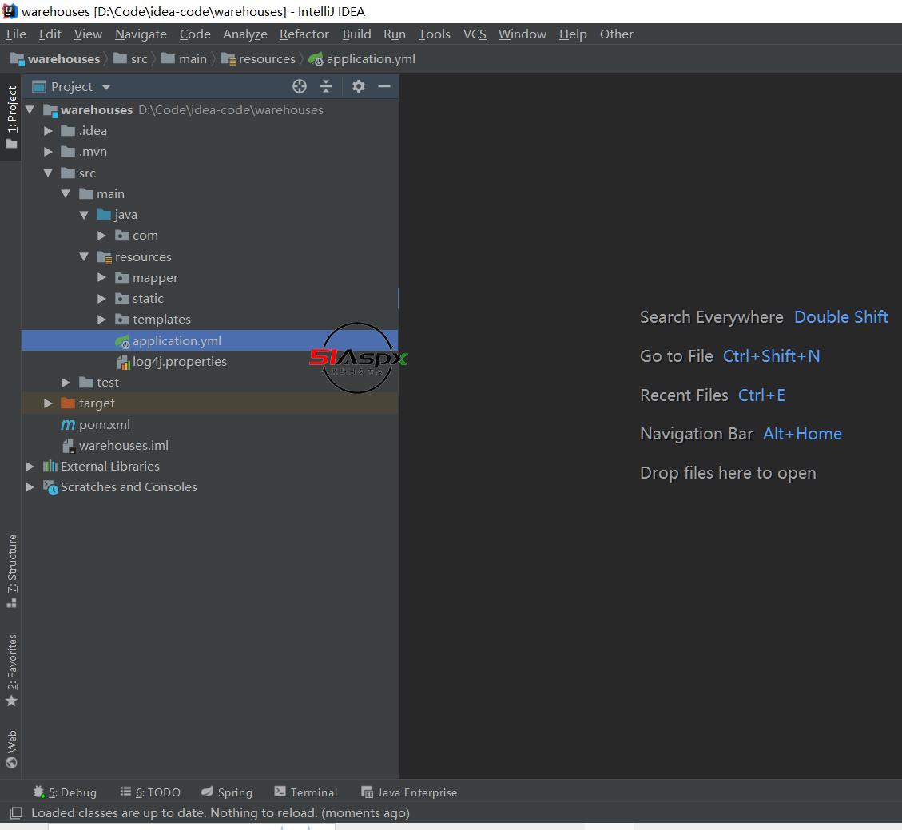Open the Edit menu

50,34
